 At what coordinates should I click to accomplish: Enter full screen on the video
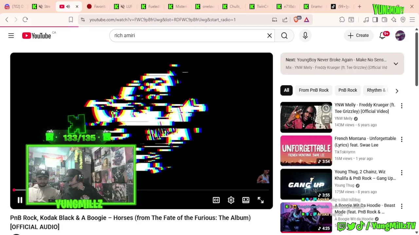point(261,200)
